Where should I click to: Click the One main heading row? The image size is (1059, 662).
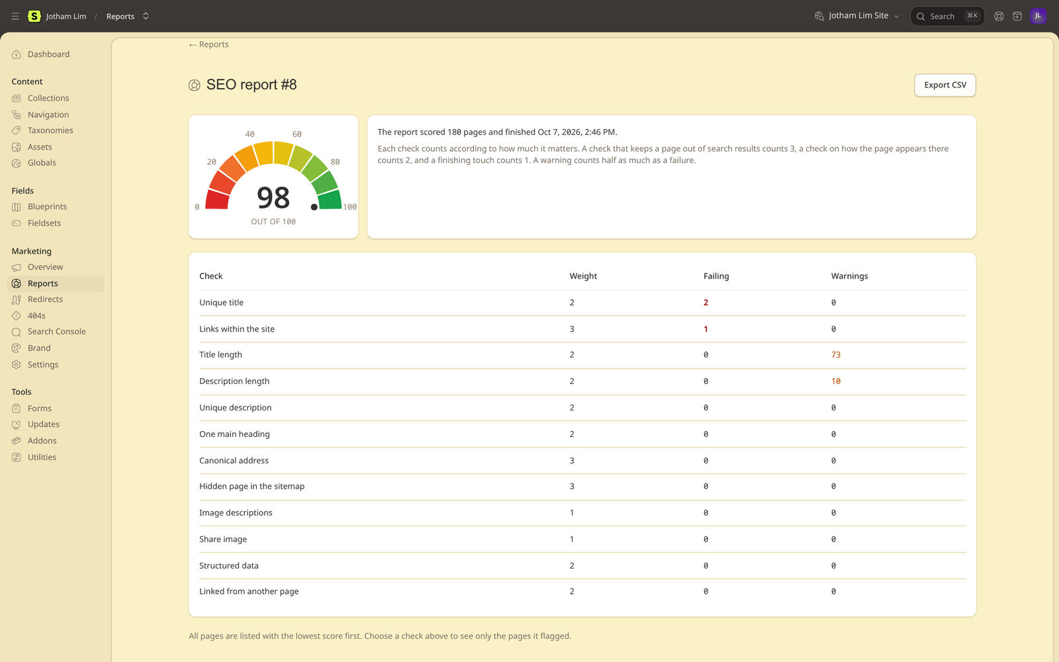(582, 434)
